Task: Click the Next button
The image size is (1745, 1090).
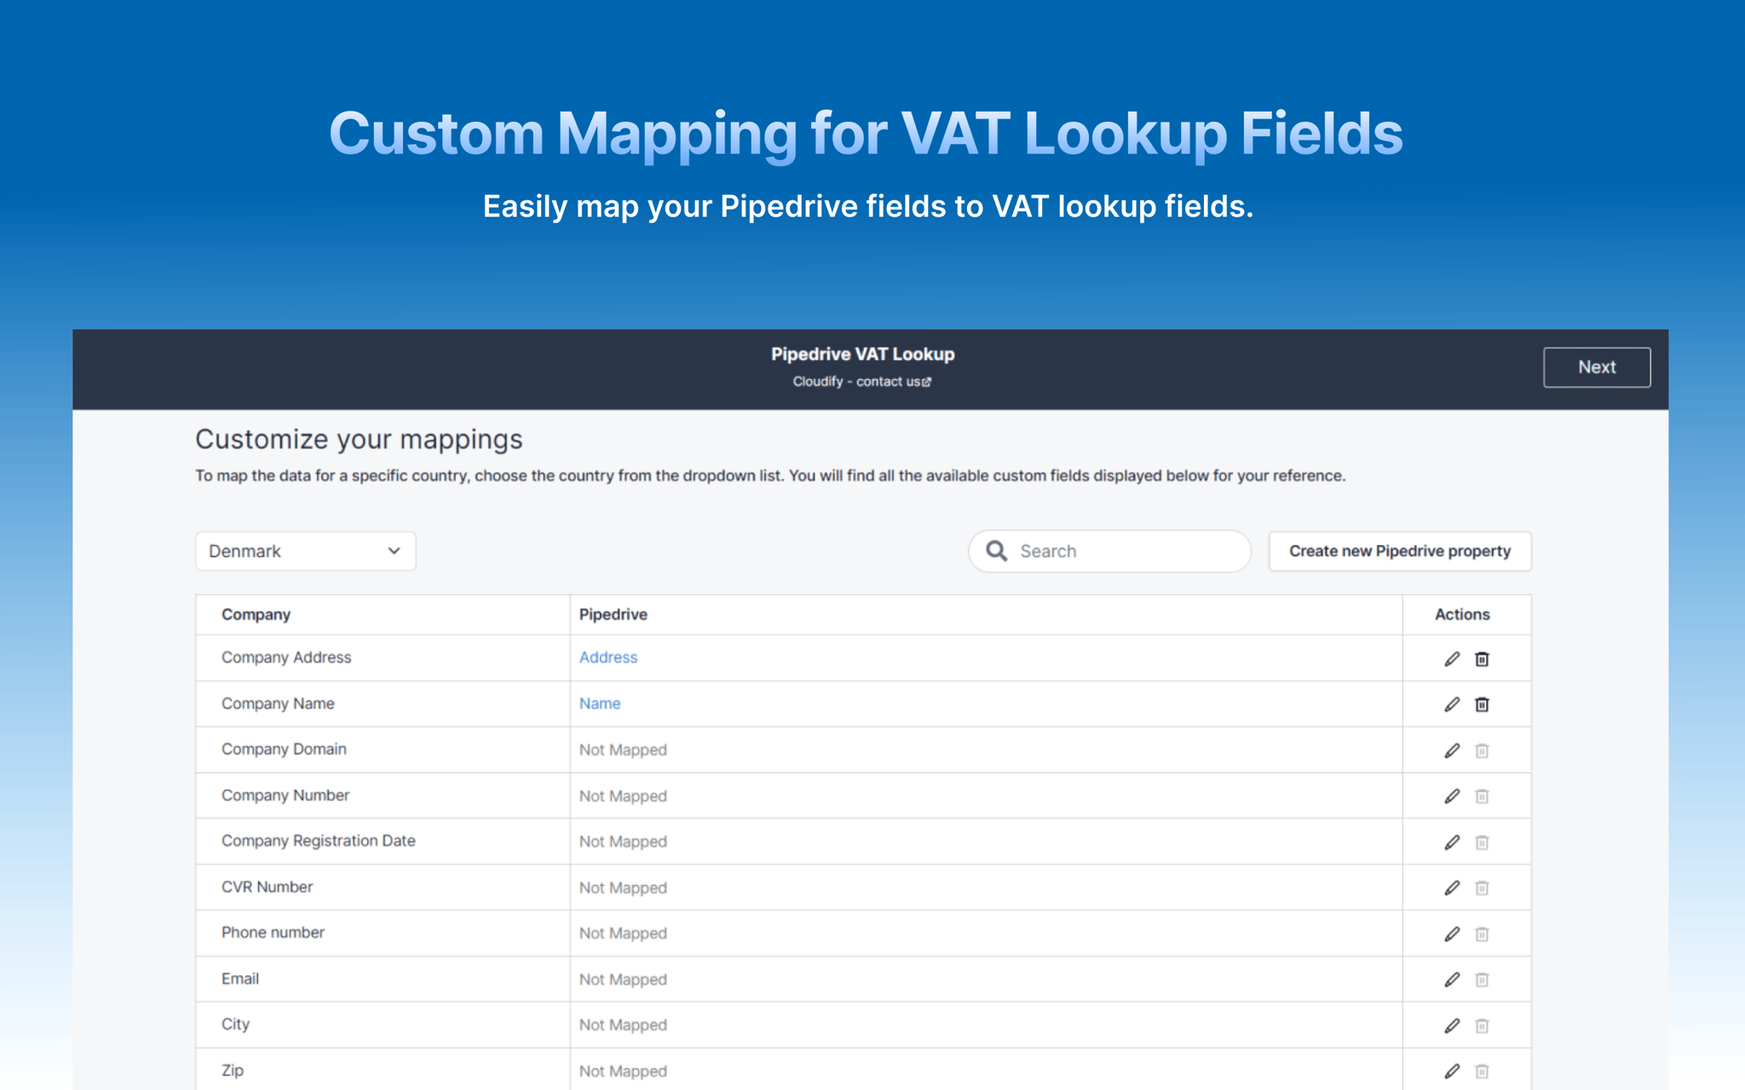Action: (1596, 366)
